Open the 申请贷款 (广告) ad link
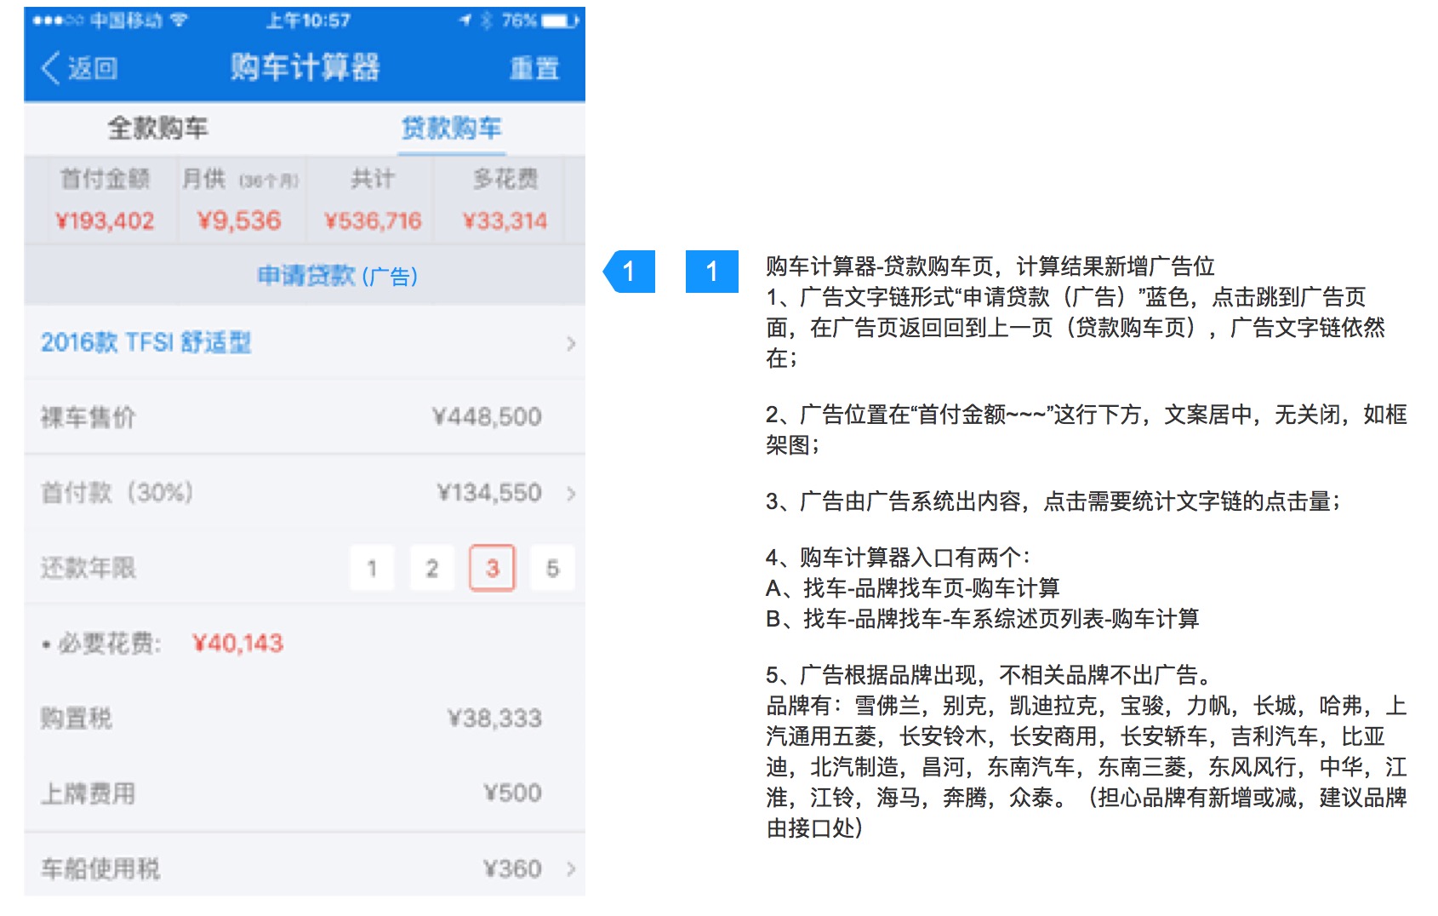Viewport: 1438px width, 916px height. [x=337, y=276]
